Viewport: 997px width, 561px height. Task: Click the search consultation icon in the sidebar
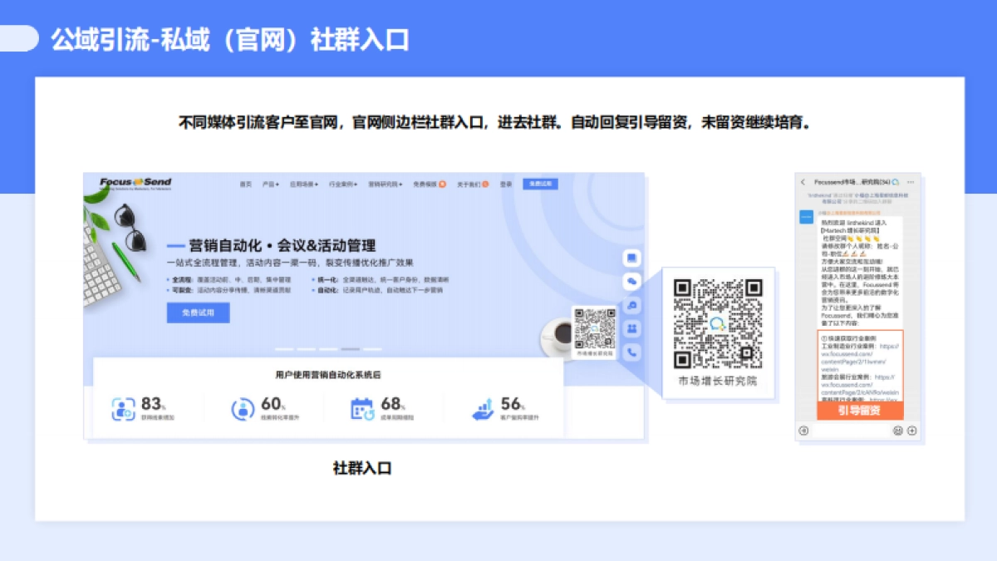click(x=632, y=305)
